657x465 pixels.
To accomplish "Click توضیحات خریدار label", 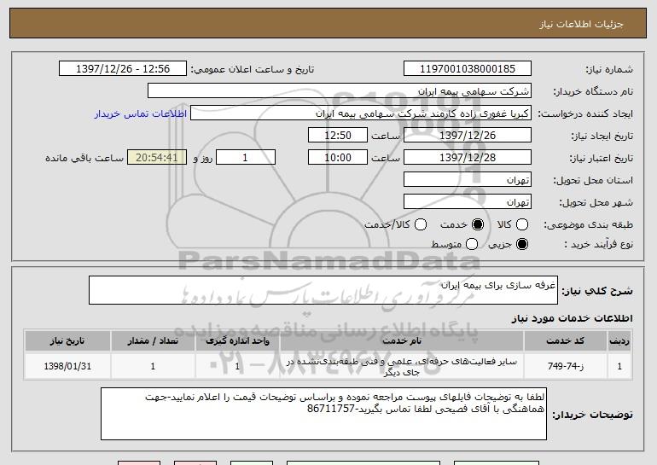I will [x=592, y=415].
